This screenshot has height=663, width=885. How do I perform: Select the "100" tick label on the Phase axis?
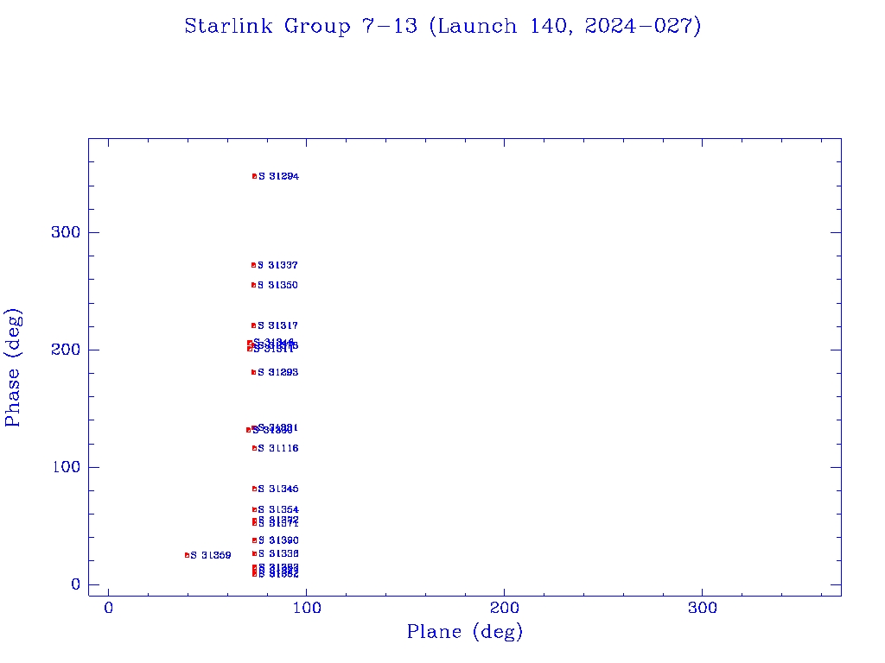[x=66, y=467]
